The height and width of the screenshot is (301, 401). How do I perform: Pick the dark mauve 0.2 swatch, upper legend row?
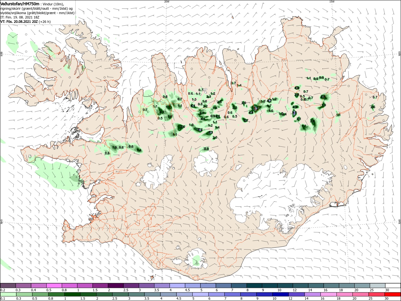tap(8, 285)
